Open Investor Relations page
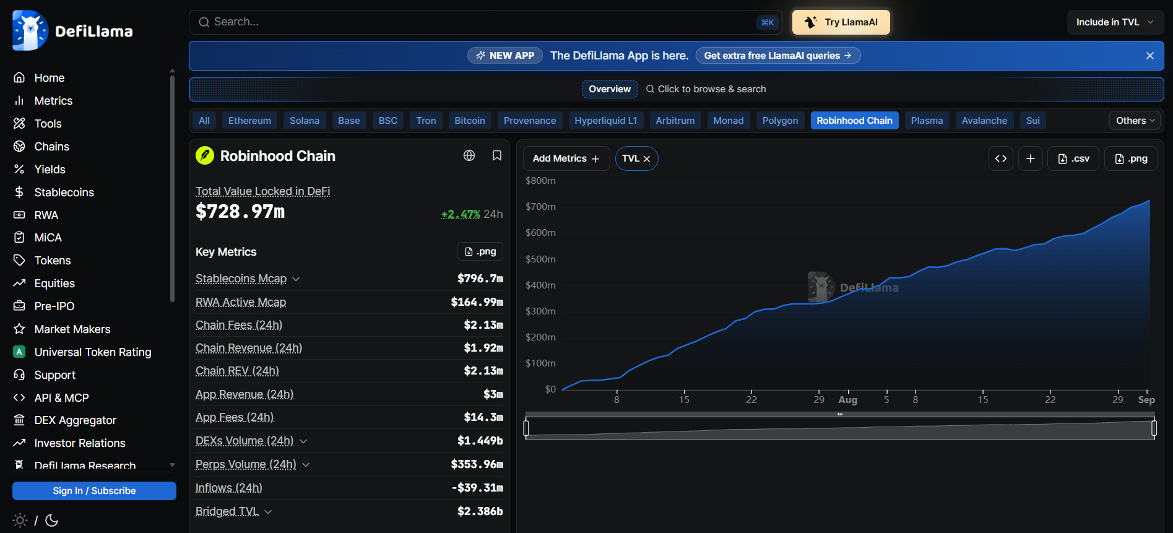Screen dimensions: 1173x533 click(79, 443)
